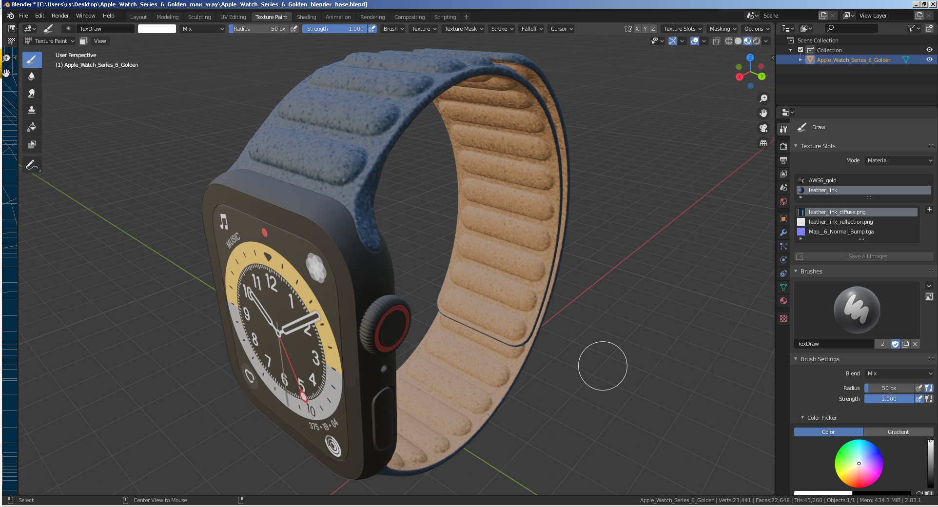Open the Render menu
This screenshot has height=507, width=938.
click(60, 16)
